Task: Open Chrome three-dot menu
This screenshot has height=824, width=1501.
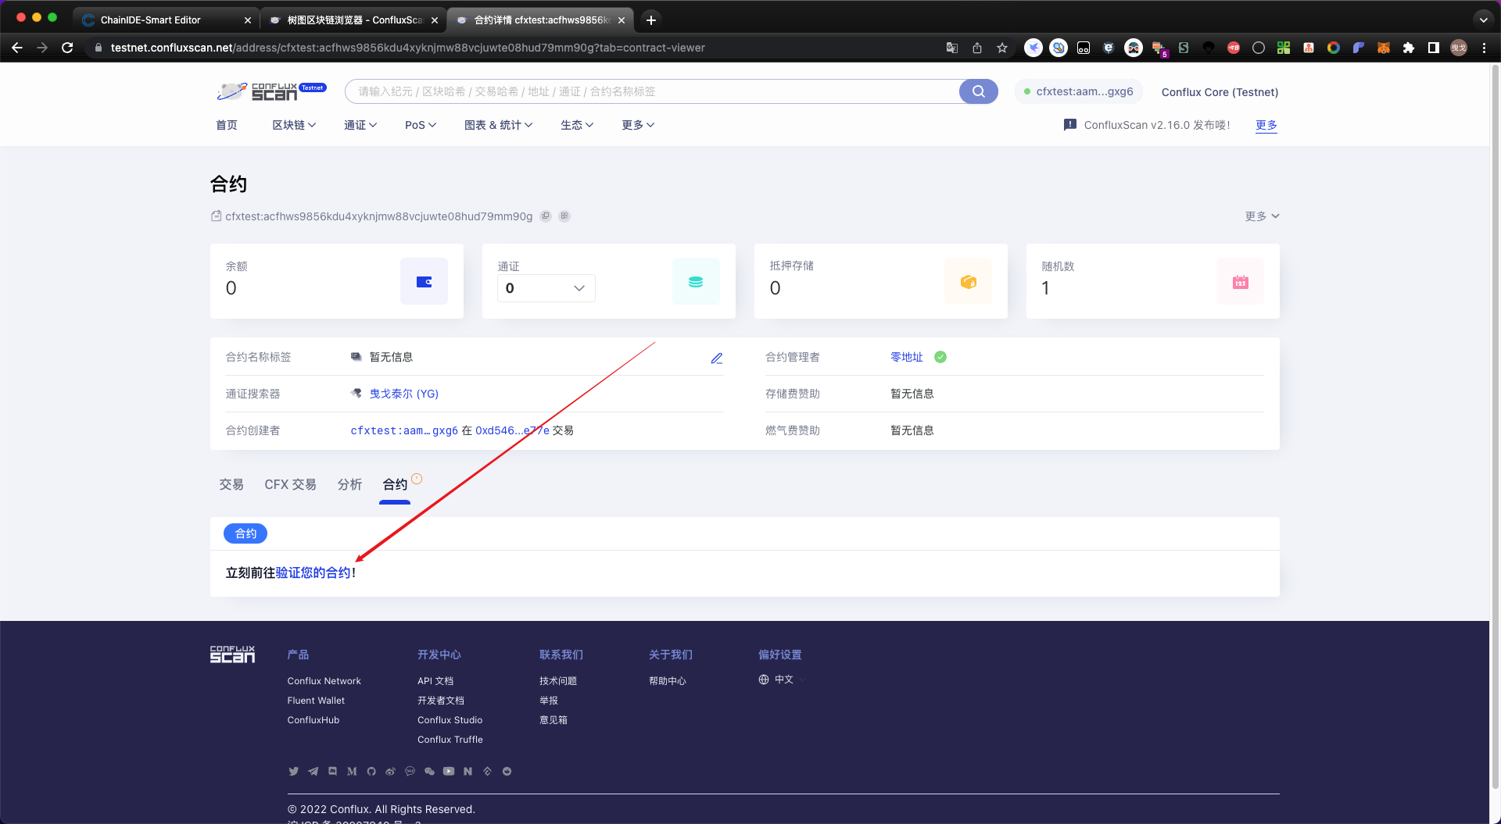Action: (1484, 48)
